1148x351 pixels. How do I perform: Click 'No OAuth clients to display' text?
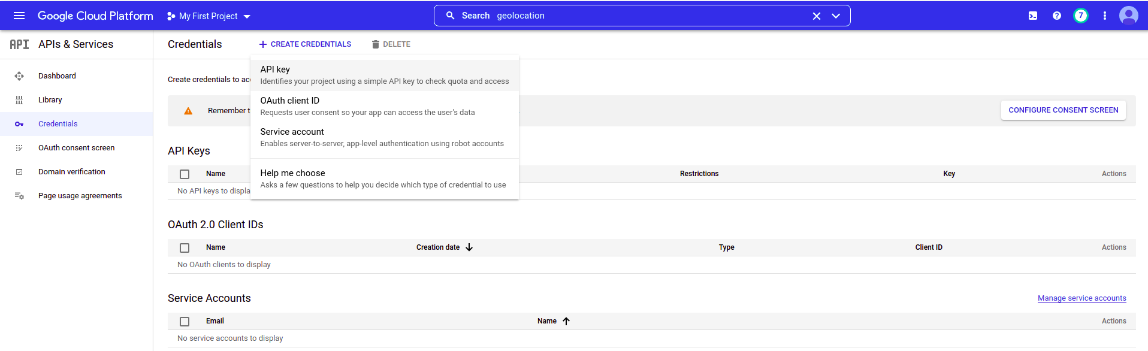224,265
